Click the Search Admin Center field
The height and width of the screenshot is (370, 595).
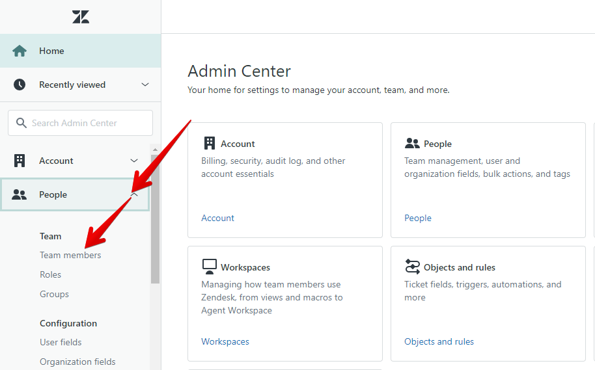pyautogui.click(x=81, y=123)
